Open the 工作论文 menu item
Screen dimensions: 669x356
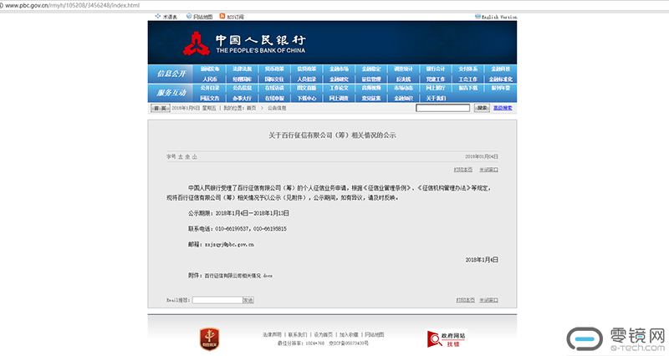pyautogui.click(x=339, y=88)
